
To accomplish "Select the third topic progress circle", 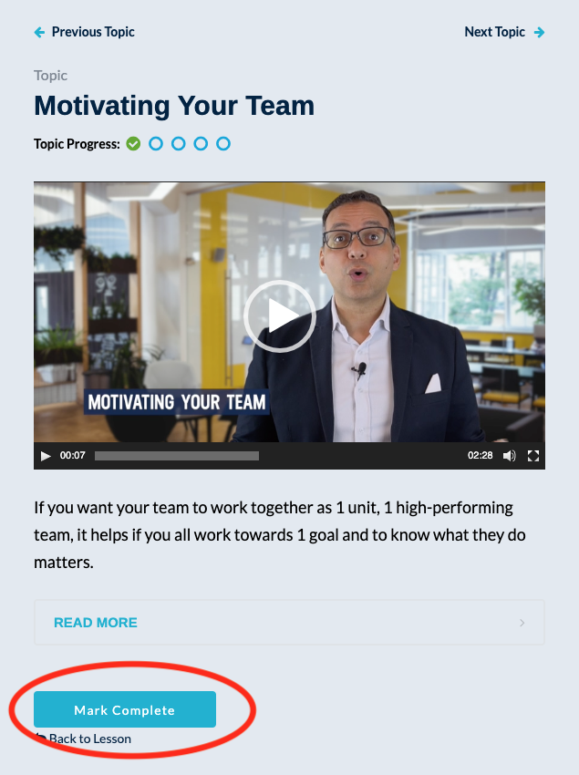I will (179, 144).
